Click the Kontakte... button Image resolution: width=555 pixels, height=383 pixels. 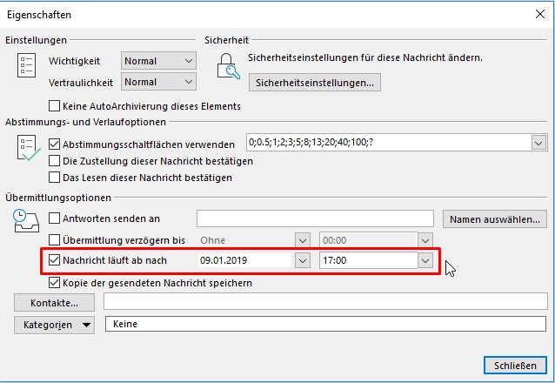coord(54,303)
